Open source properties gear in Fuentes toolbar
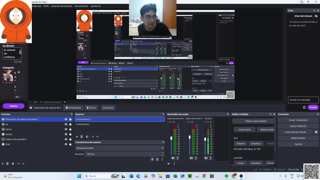 pyautogui.click(x=13, y=164)
